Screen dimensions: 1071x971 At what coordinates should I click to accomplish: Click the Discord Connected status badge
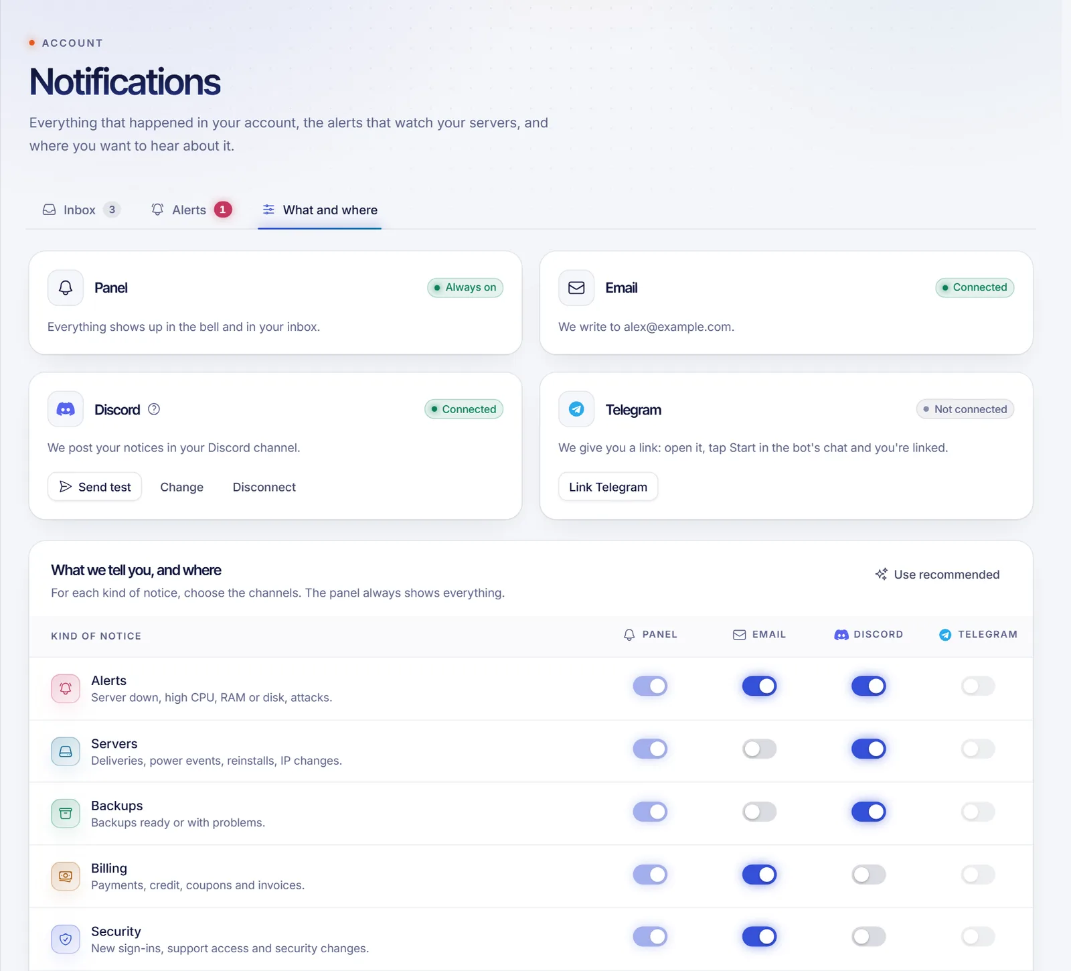464,409
